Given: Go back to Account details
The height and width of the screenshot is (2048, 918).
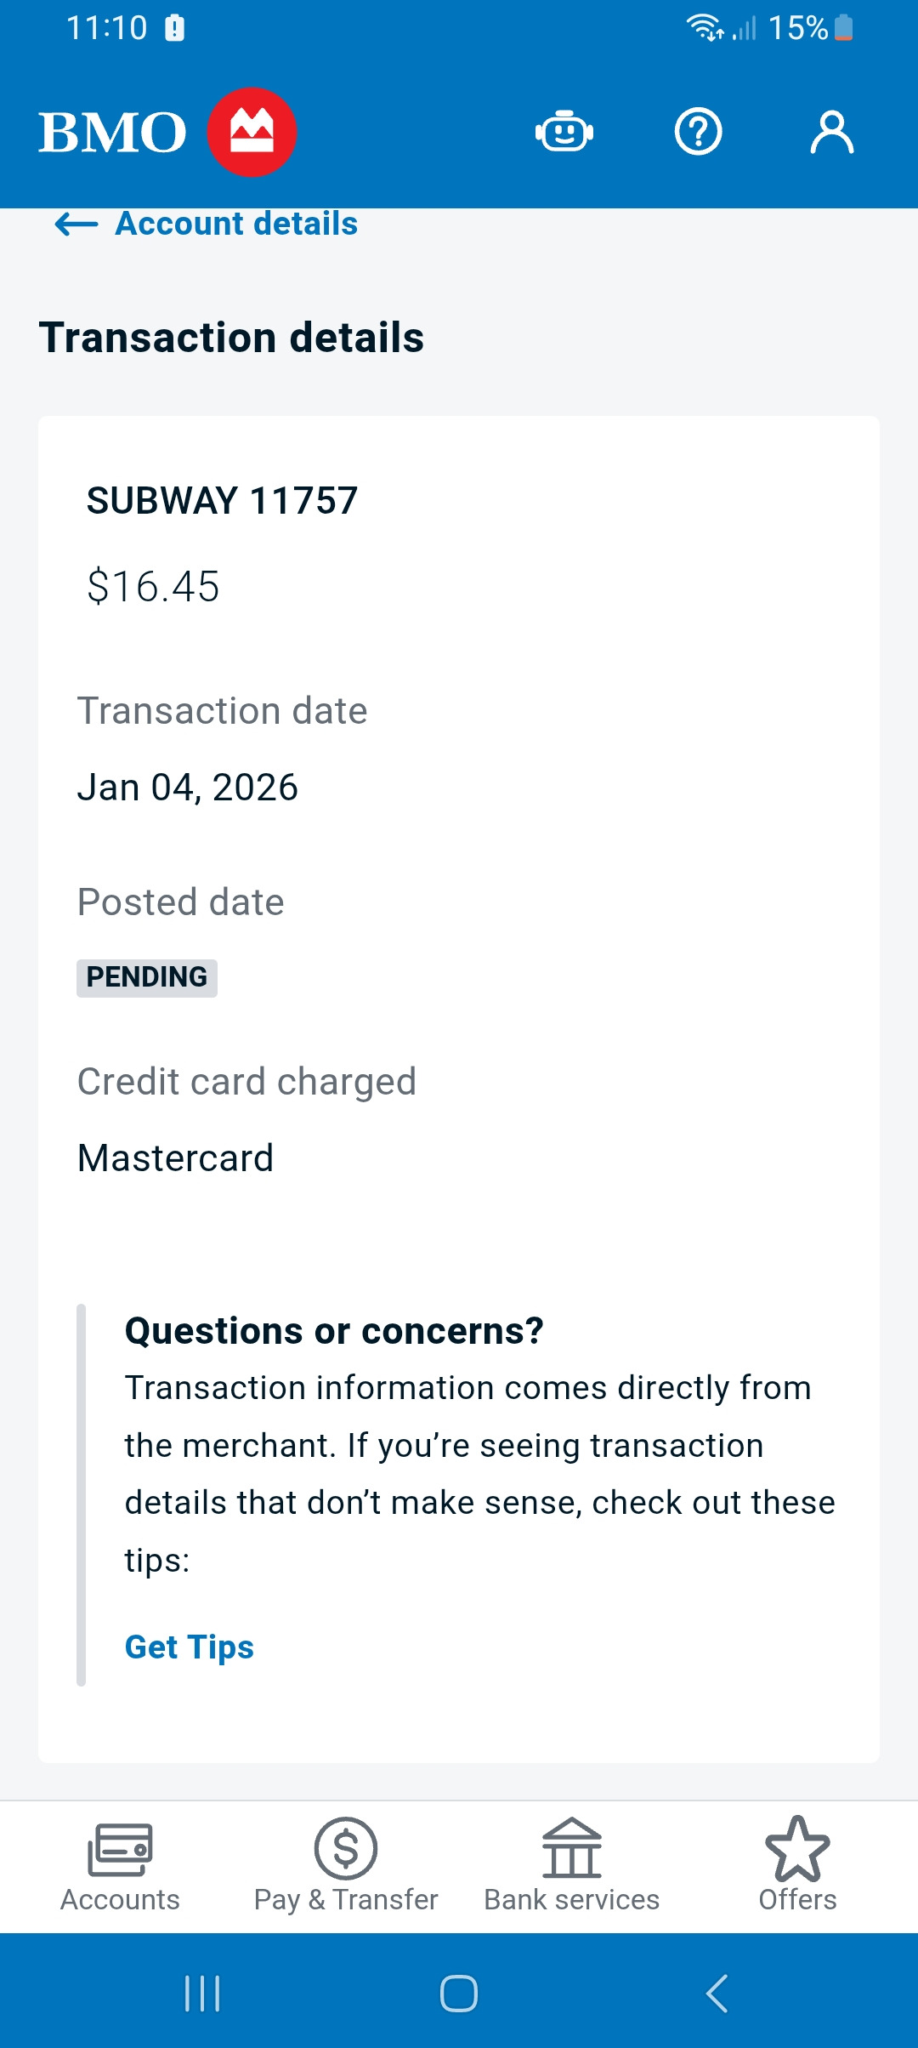Looking at the screenshot, I should click(x=235, y=224).
